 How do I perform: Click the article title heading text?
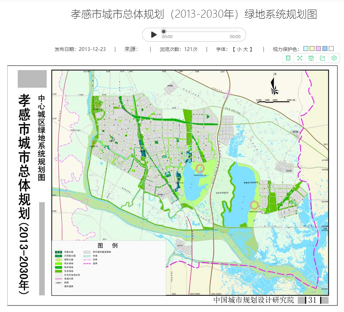pyautogui.click(x=194, y=14)
